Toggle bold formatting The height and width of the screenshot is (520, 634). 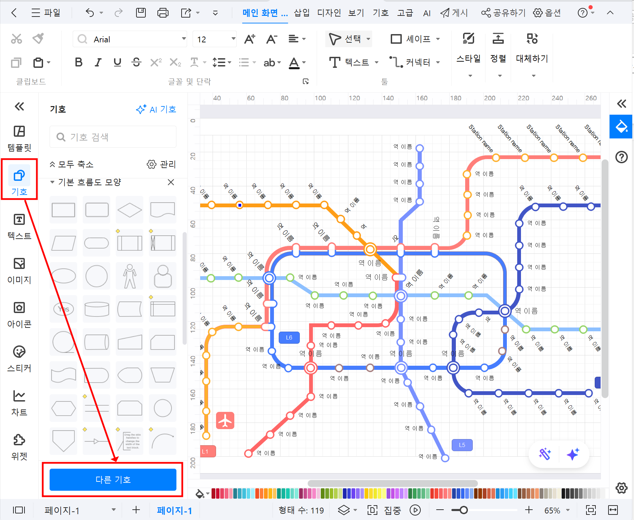pyautogui.click(x=79, y=62)
